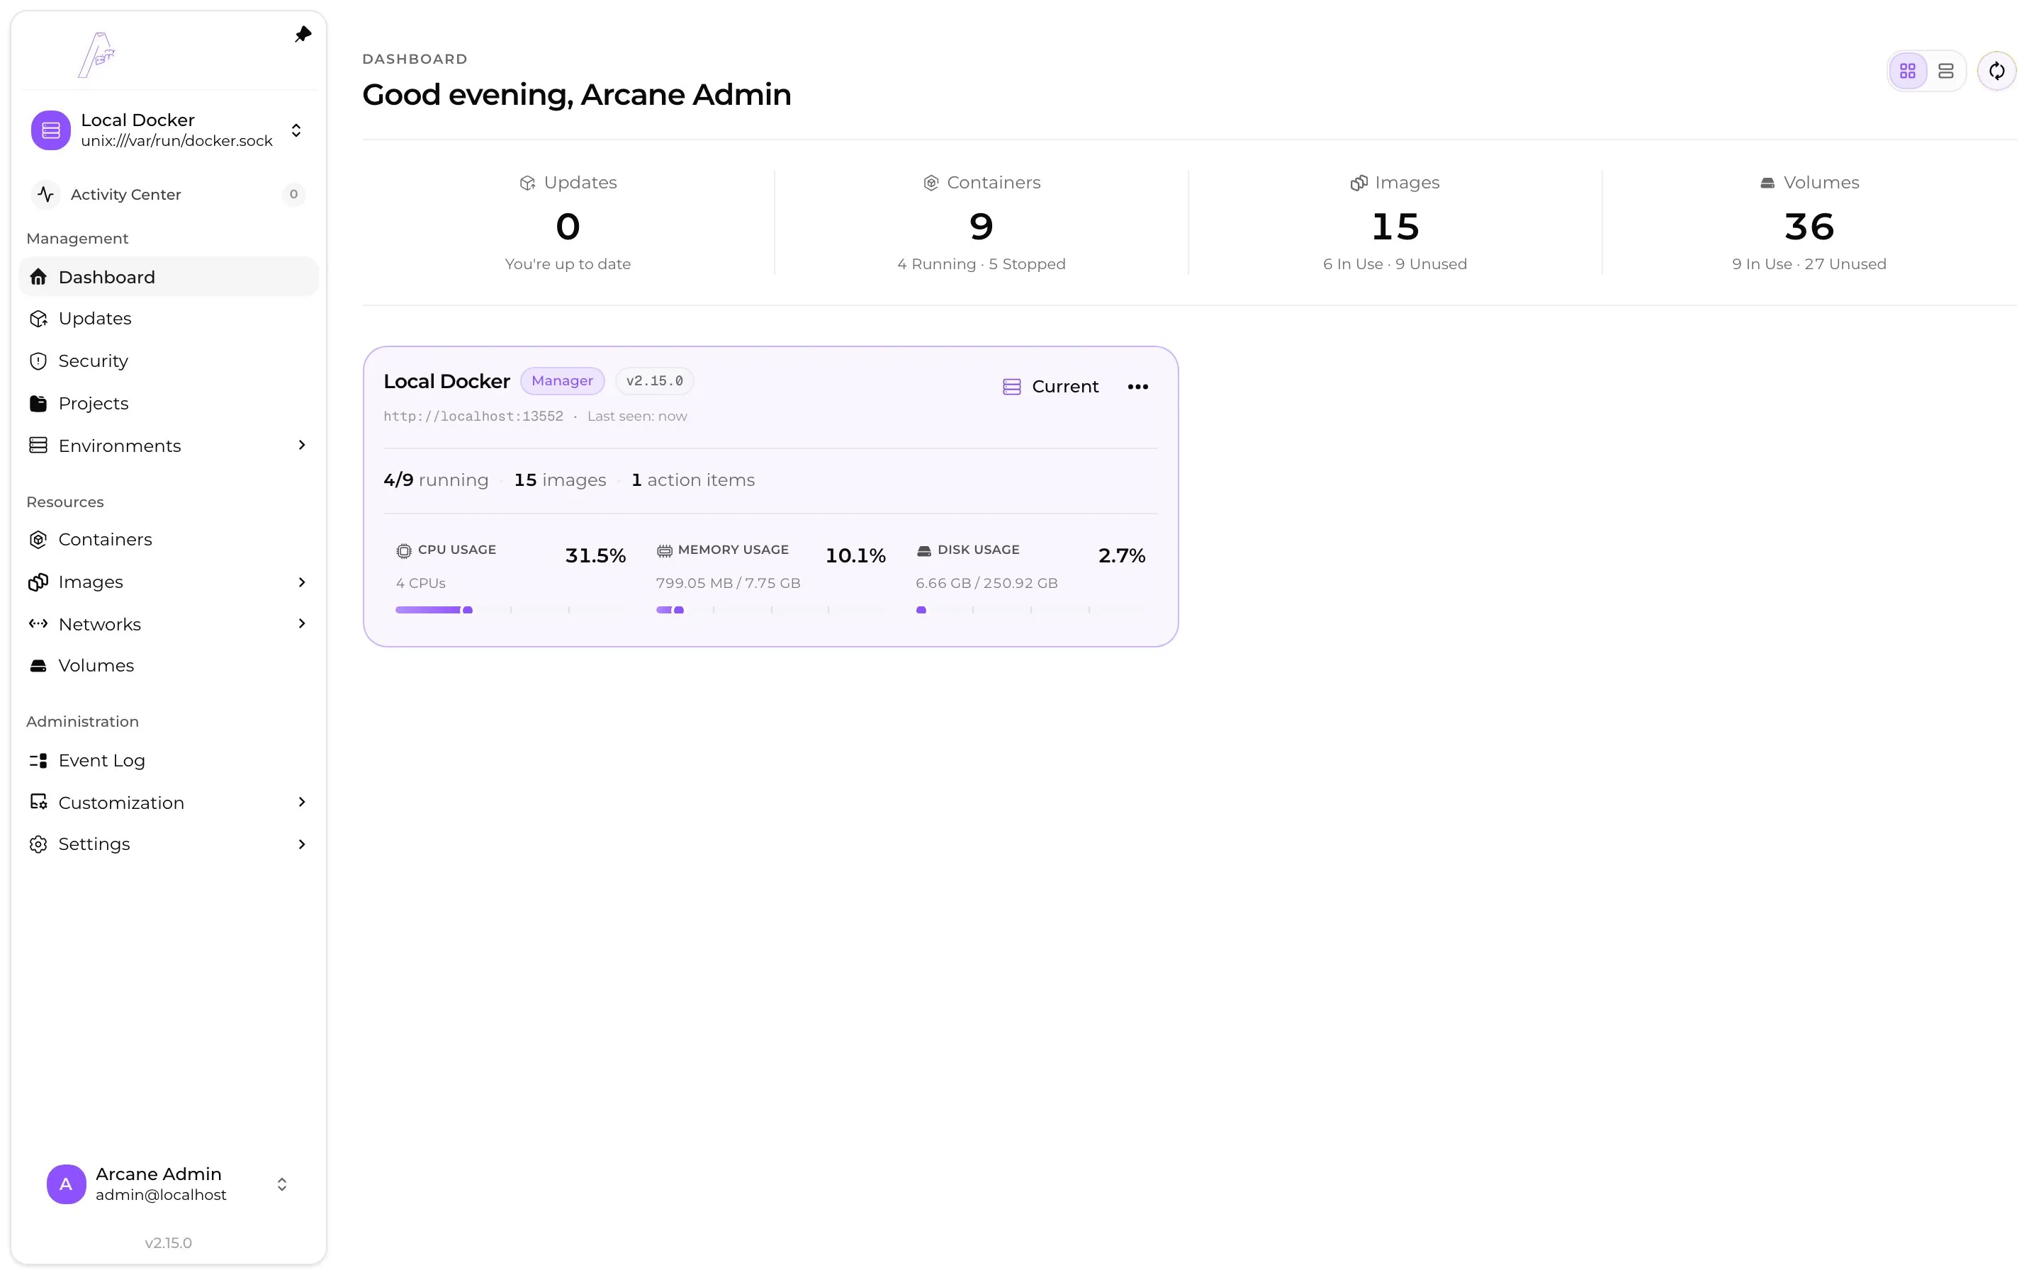Click the Images sidebar icon
The height and width of the screenshot is (1275, 2041).
pos(38,582)
